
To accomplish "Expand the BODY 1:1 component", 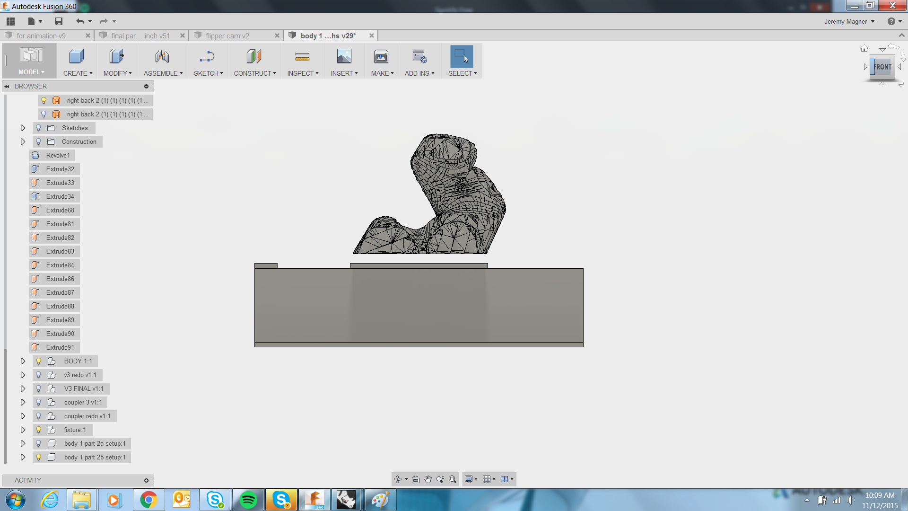I will pos(23,361).
